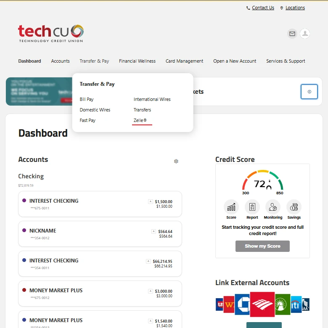Open the Locations link
The image size is (328, 328).
[x=295, y=8]
